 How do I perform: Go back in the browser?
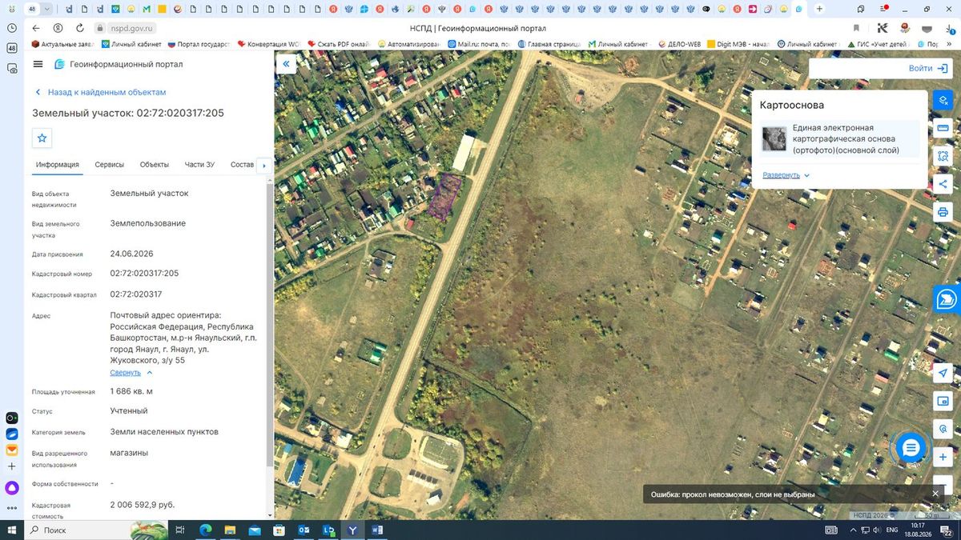pos(36,28)
